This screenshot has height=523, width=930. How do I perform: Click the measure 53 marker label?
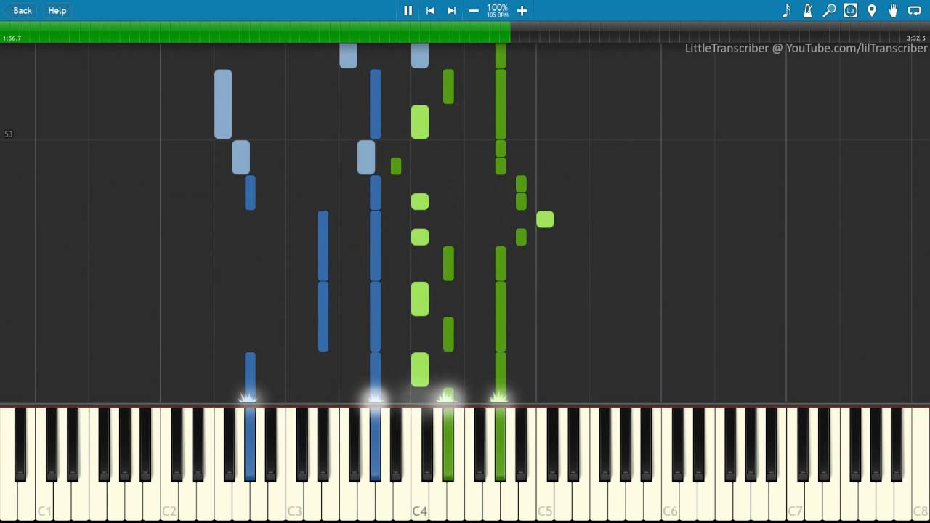(x=8, y=134)
